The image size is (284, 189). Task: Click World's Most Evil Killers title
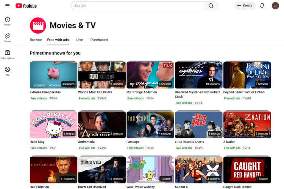coord(95,92)
